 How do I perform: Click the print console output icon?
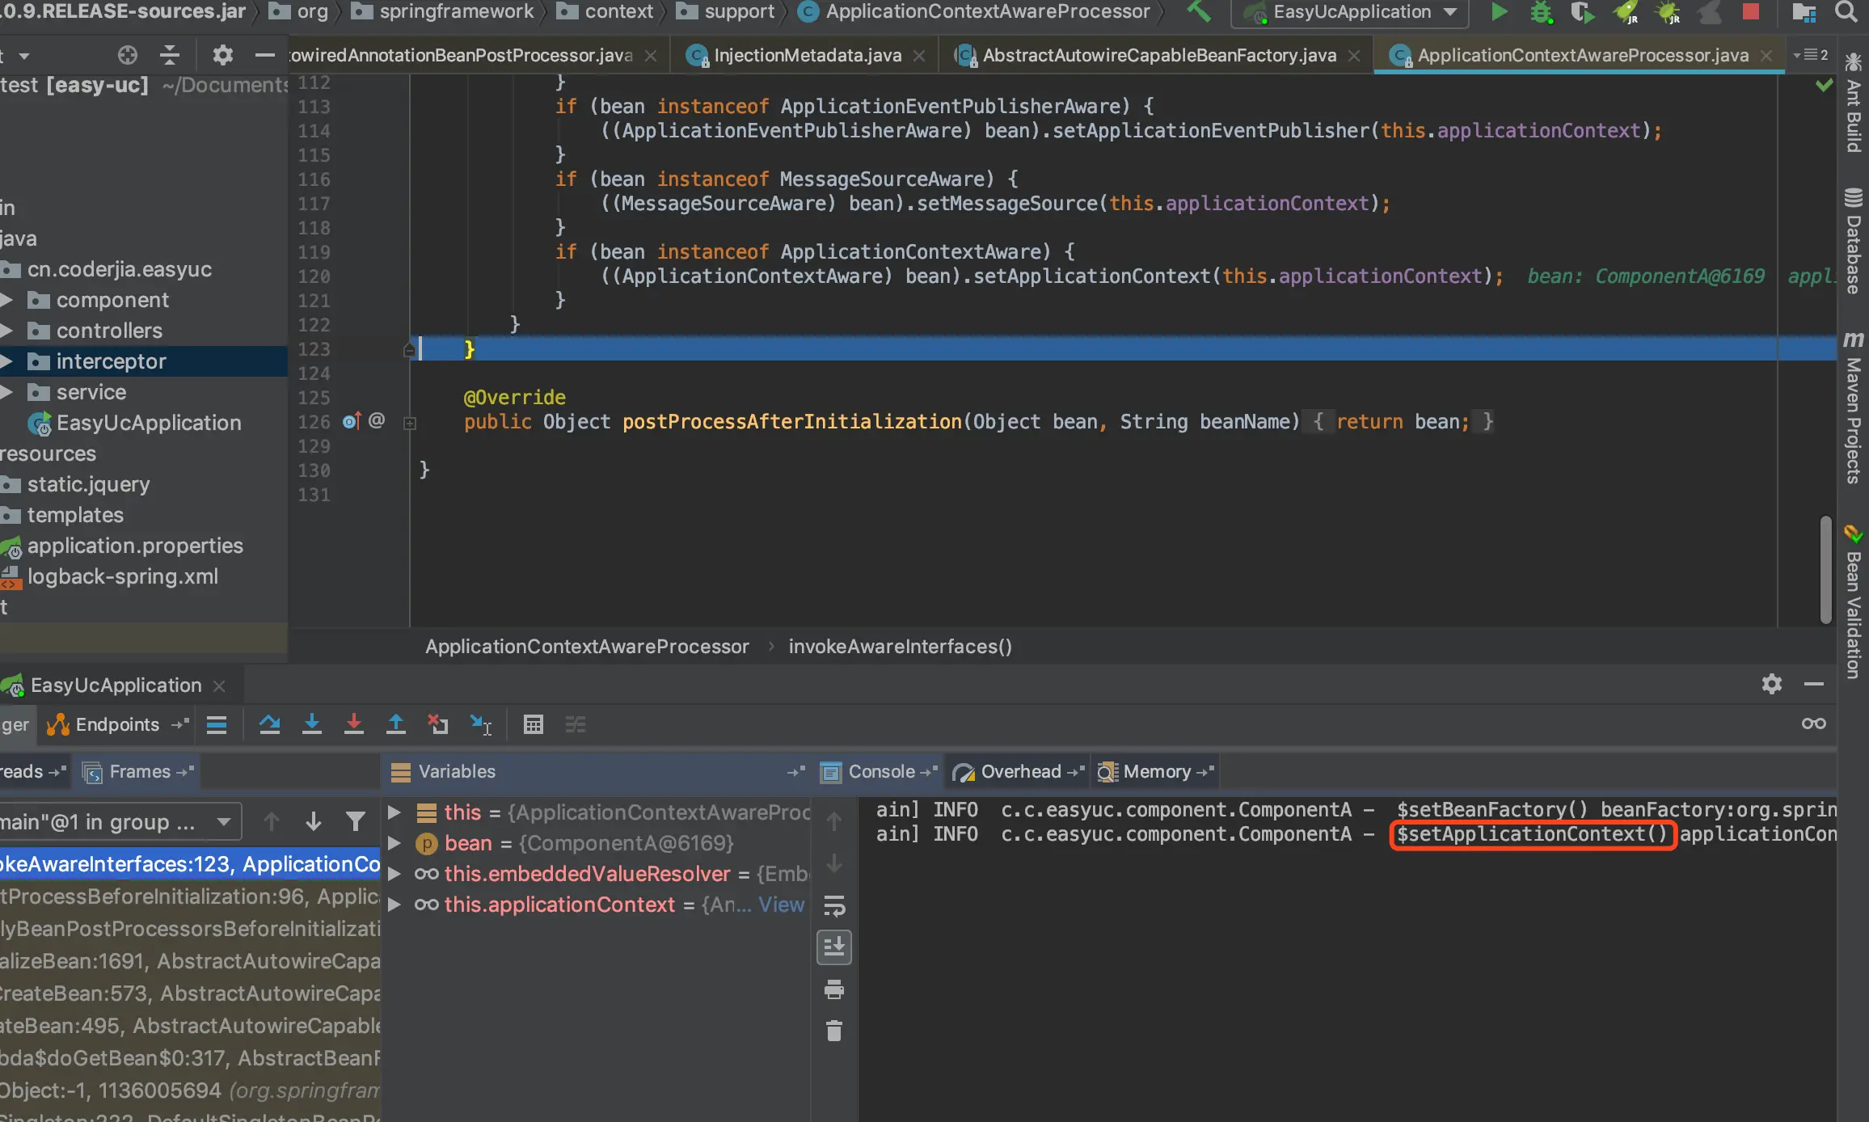pos(834,989)
